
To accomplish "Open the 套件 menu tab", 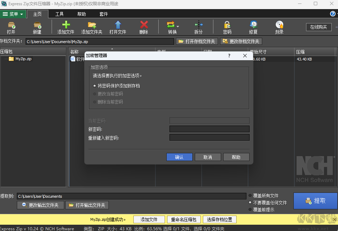I will (104, 14).
